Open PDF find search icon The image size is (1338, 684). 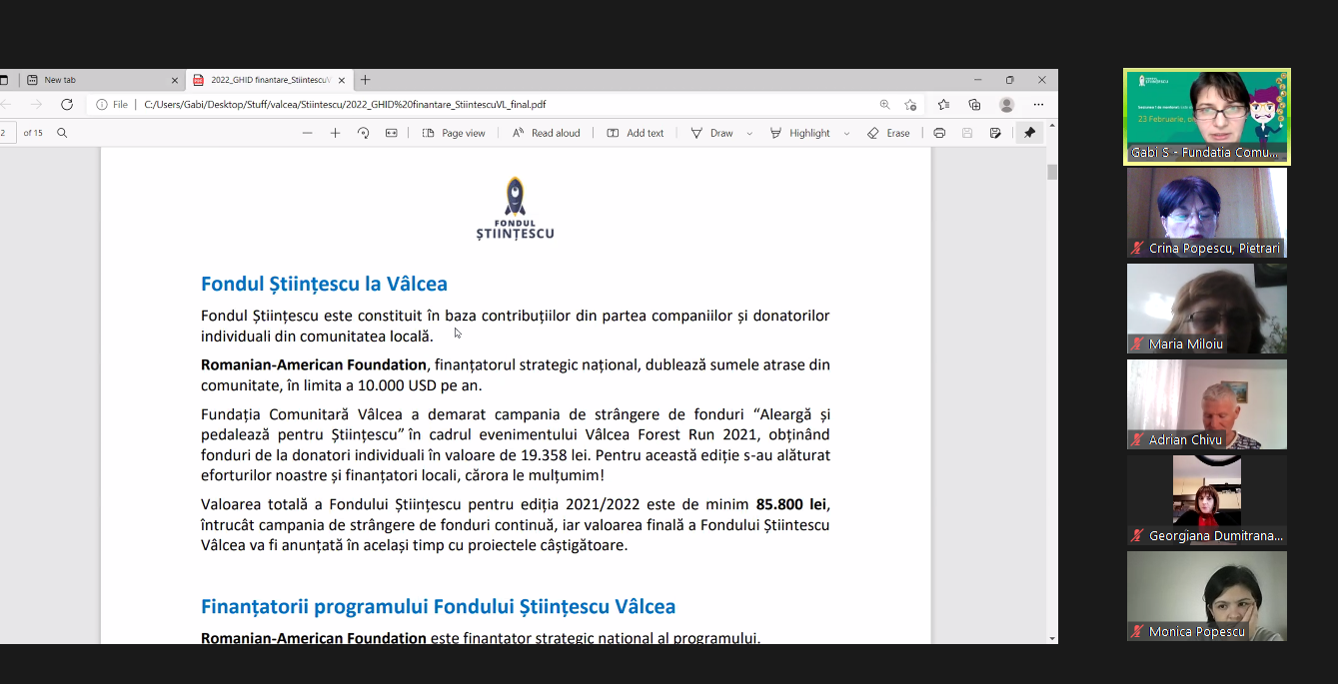(x=62, y=133)
